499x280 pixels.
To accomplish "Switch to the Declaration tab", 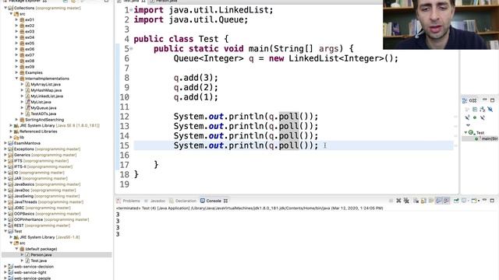I will point(182,201).
